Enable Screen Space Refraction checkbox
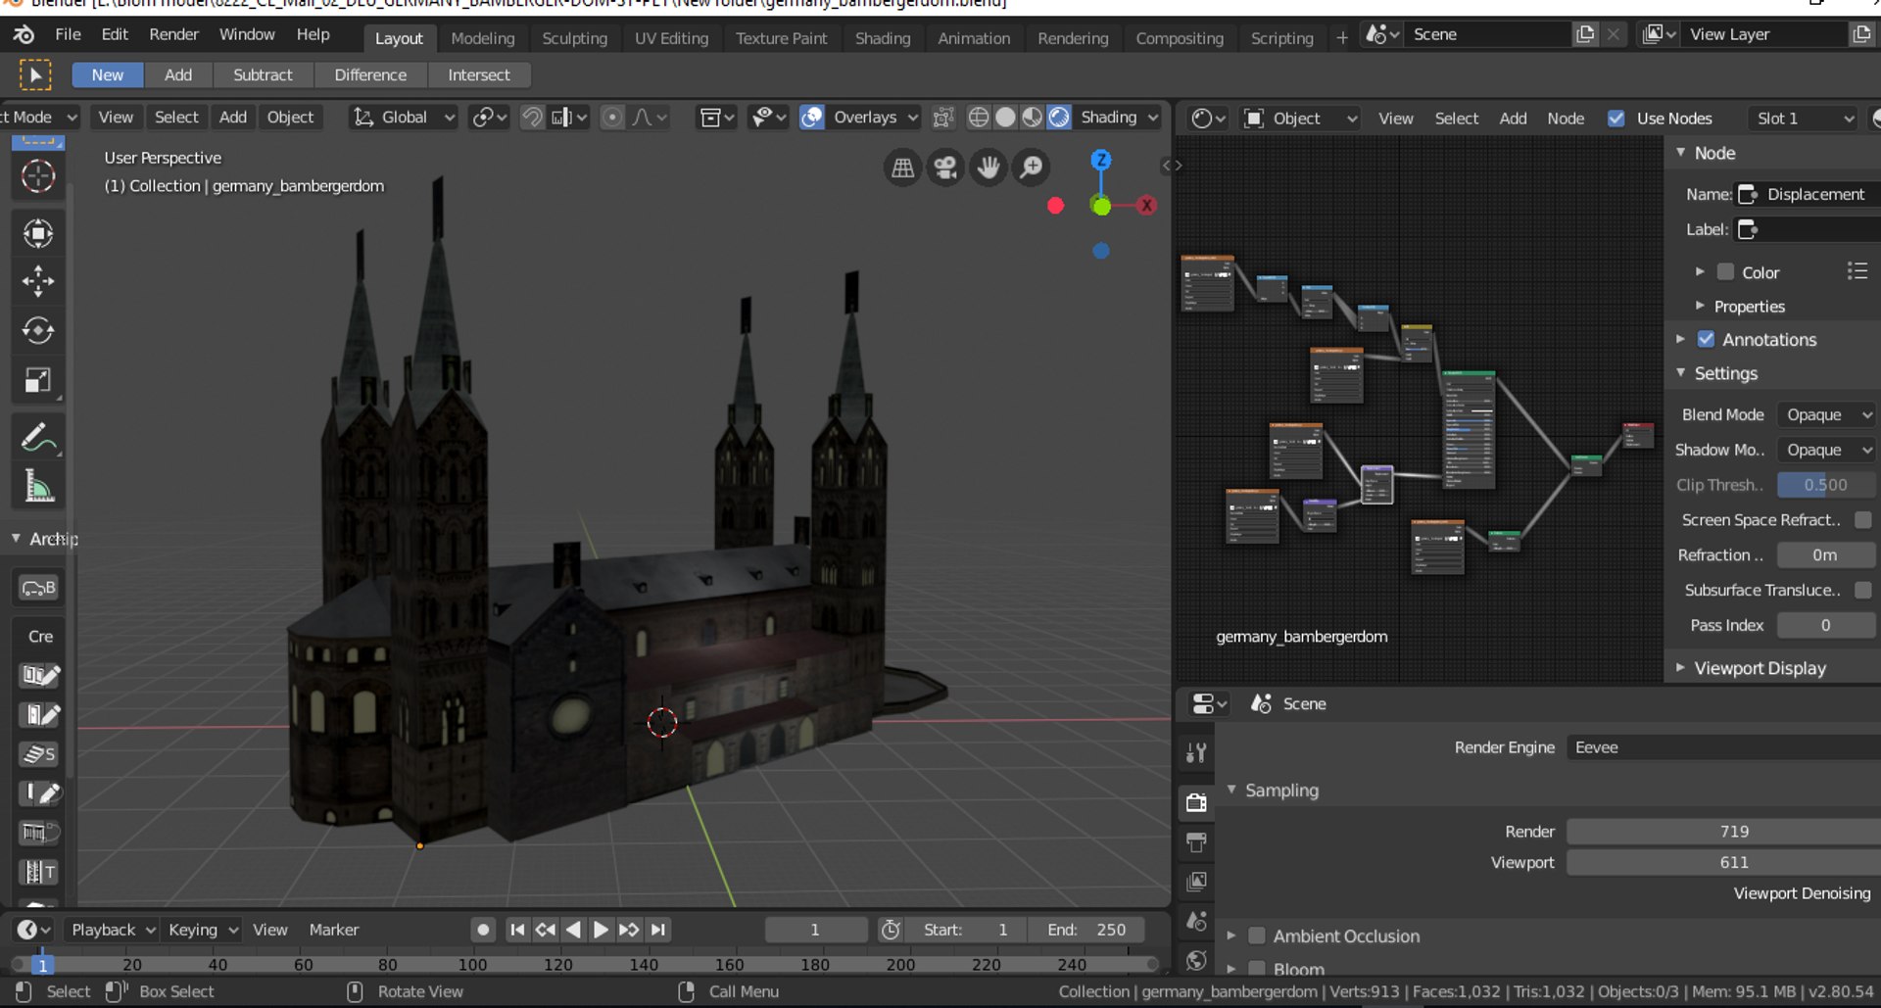 click(1862, 520)
